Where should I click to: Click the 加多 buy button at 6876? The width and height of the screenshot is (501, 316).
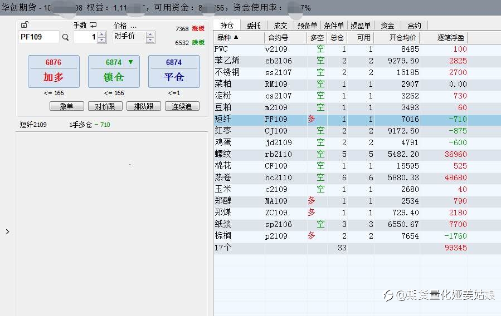(53, 71)
